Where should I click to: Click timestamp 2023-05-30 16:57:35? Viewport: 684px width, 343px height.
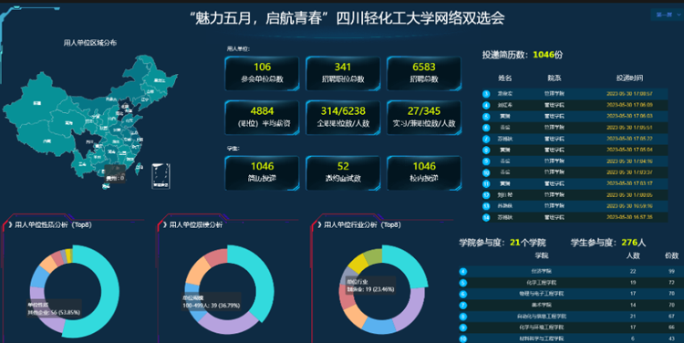coord(629,217)
